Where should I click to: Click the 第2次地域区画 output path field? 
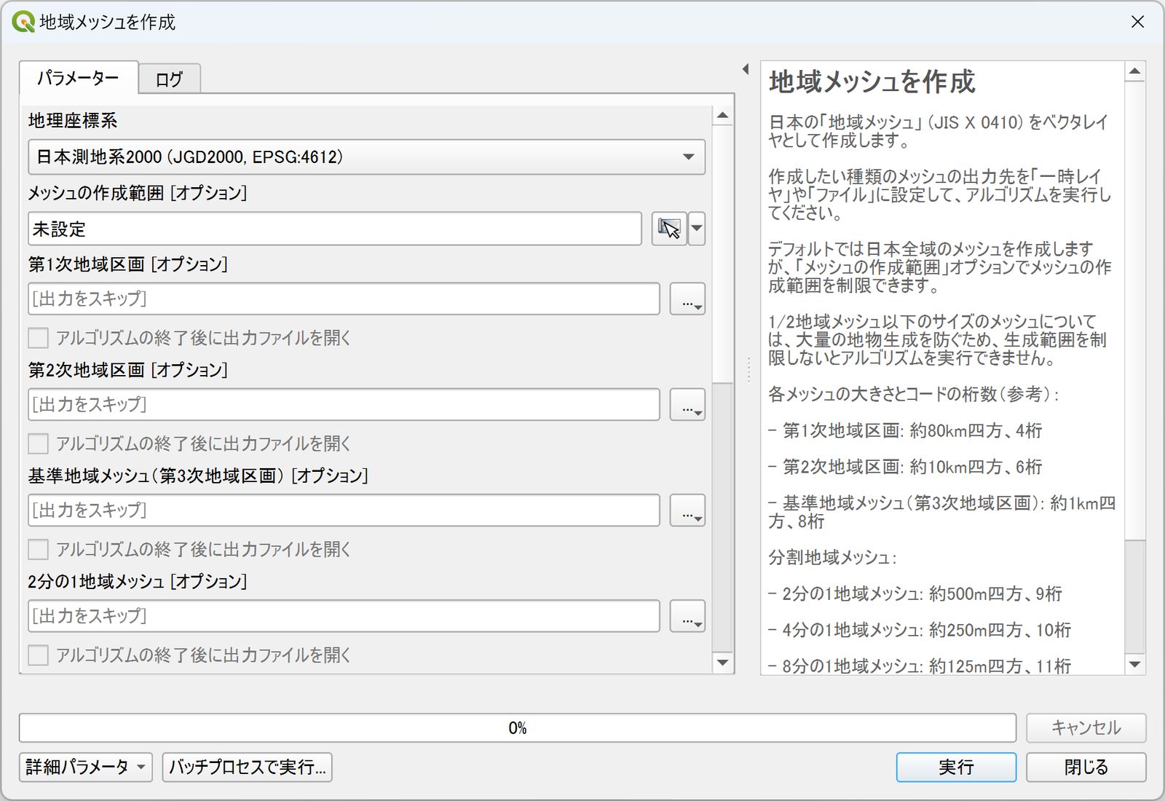tap(344, 404)
